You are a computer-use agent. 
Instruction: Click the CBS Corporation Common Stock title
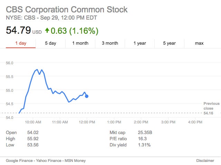[x=67, y=9]
